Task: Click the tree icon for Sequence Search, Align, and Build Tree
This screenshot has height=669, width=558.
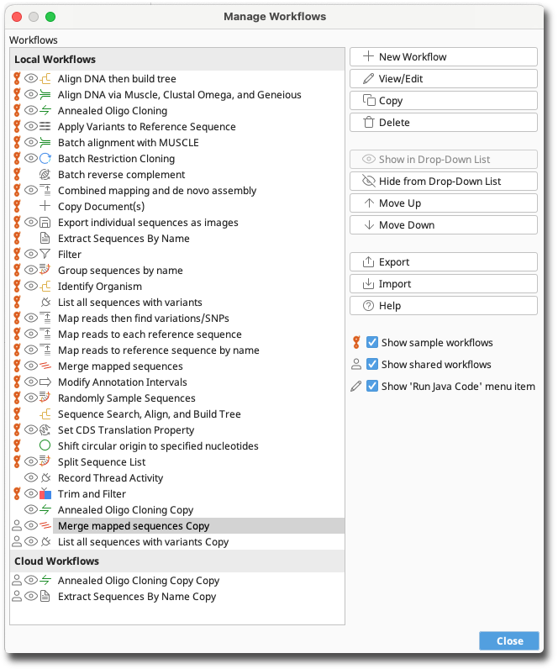Action: click(x=45, y=414)
